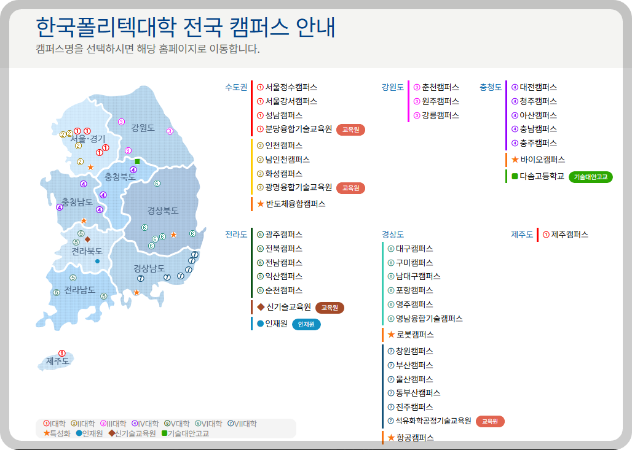Click the 경상북도 label on map

click(x=162, y=211)
